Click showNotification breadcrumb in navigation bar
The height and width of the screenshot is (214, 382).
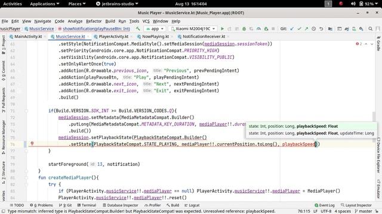[x=94, y=29]
